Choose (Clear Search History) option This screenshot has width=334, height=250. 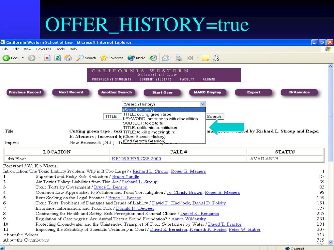point(164,136)
